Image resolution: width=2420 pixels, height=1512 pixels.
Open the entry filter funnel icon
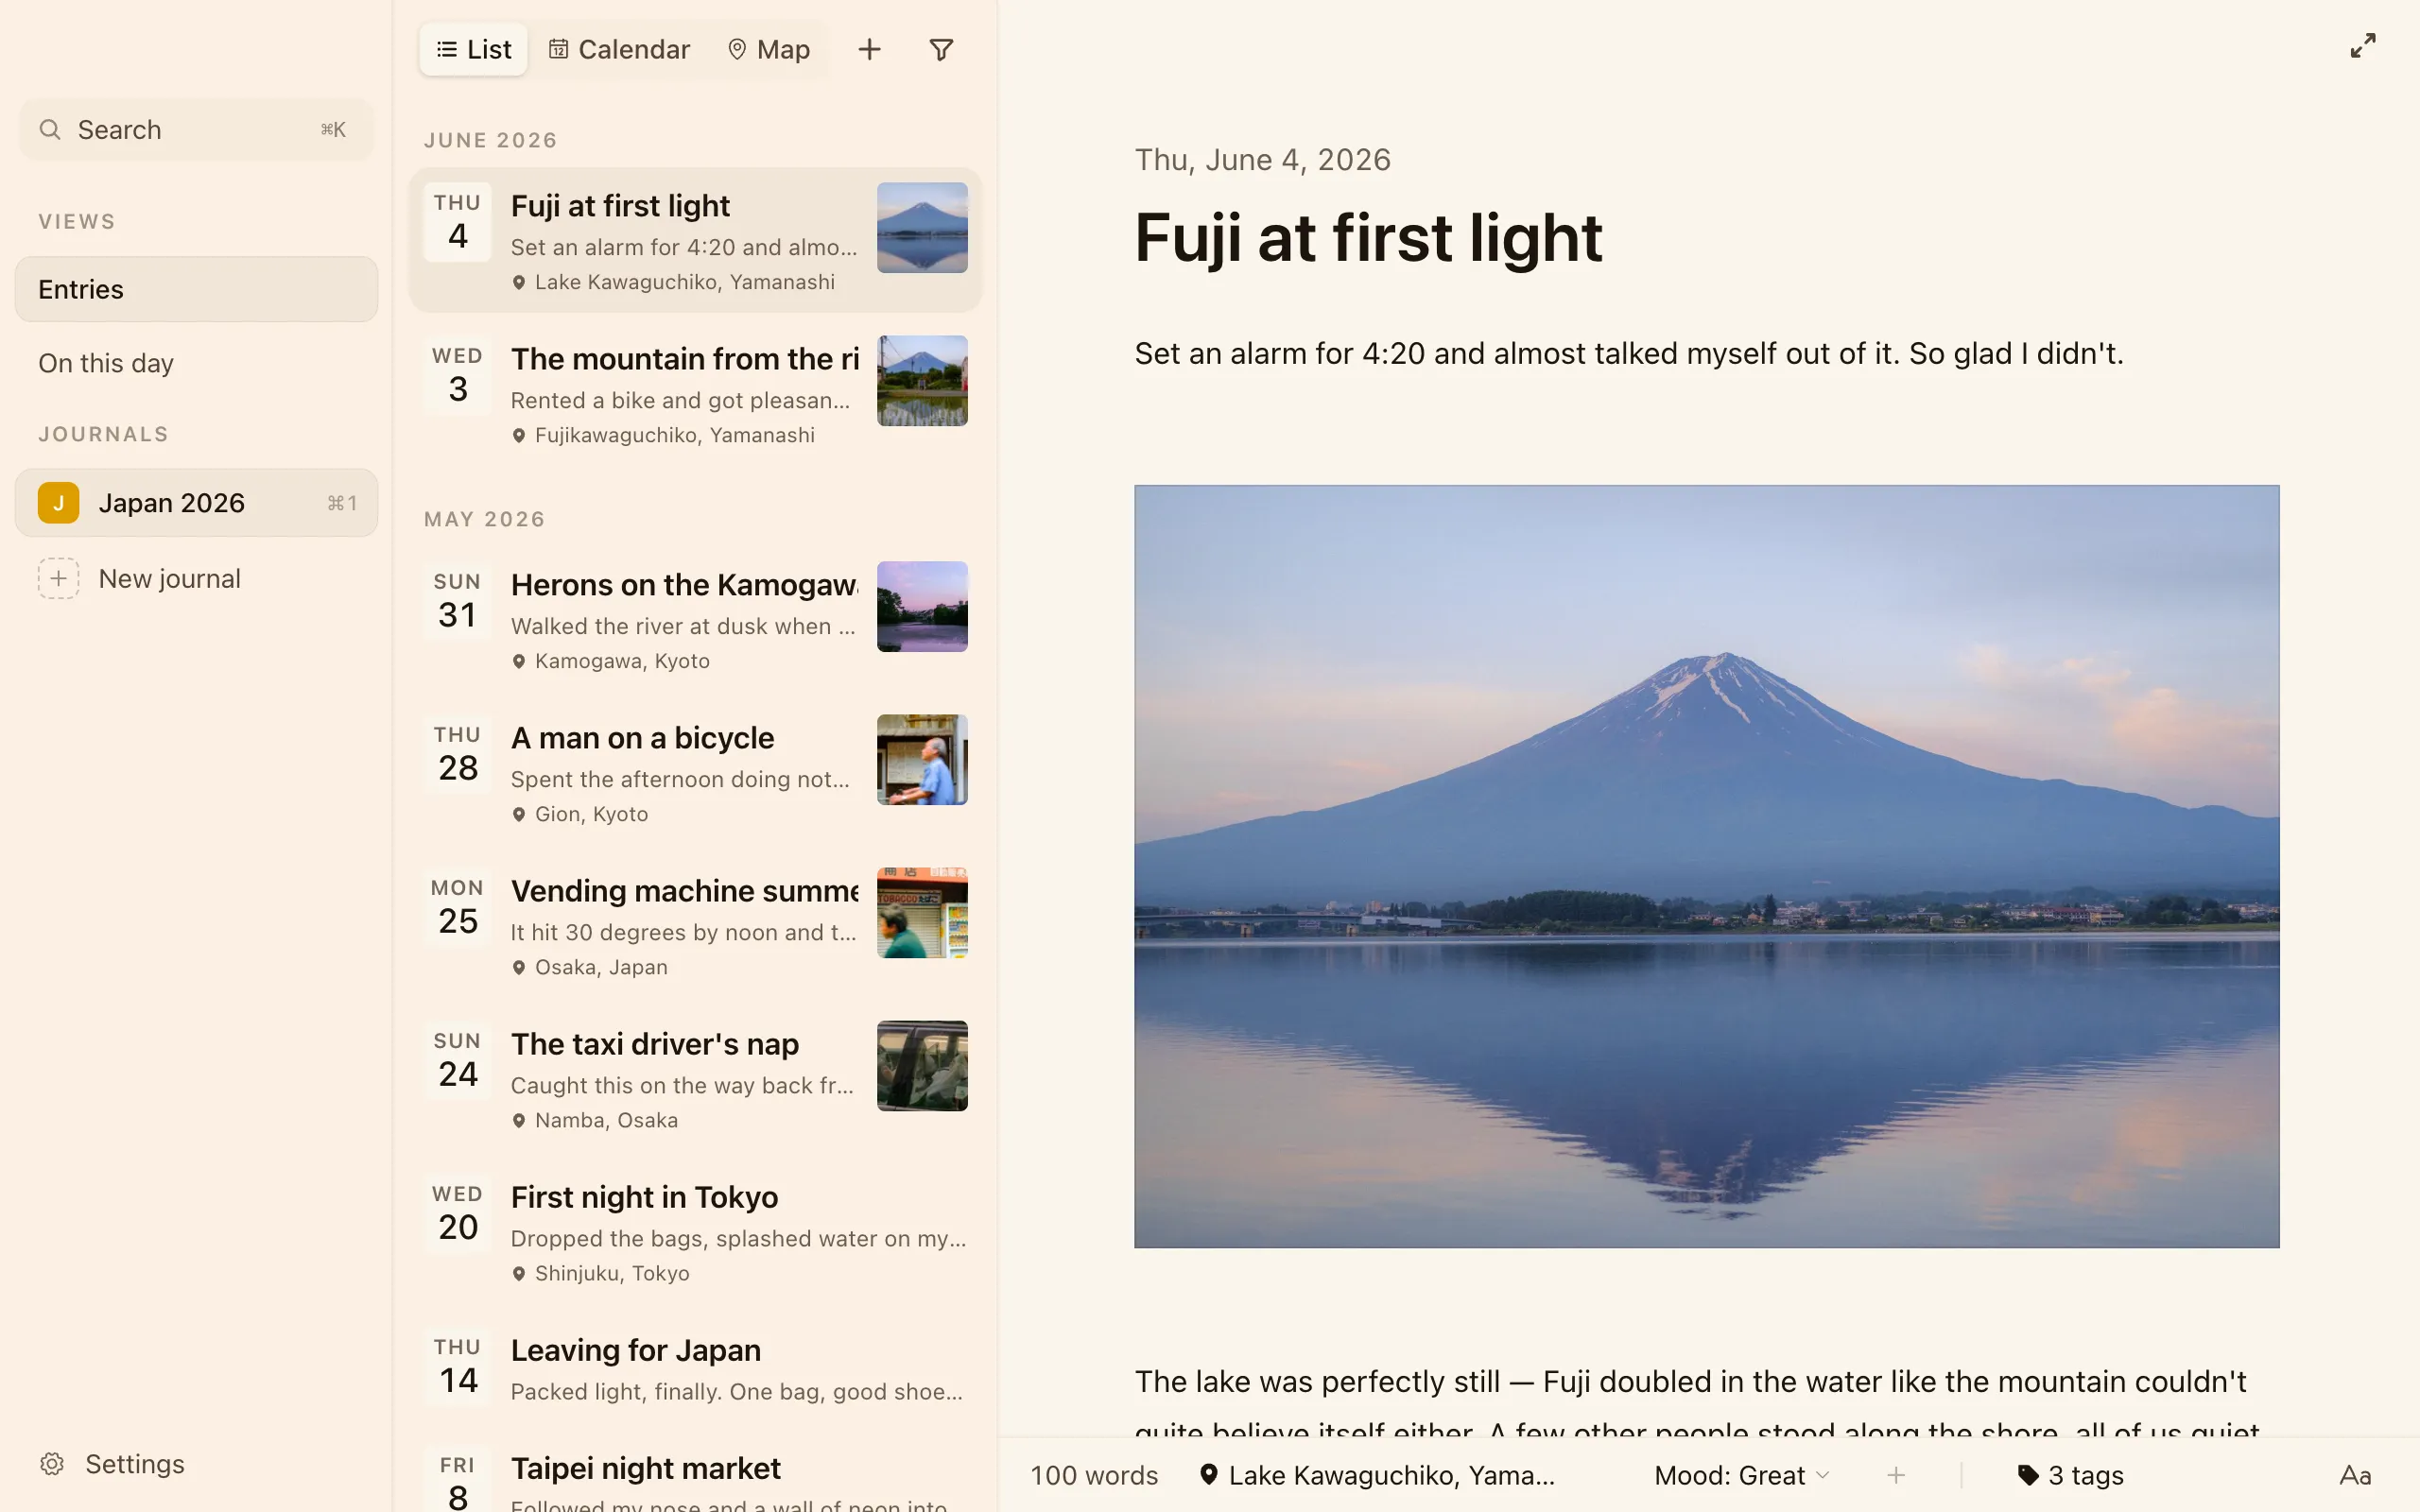click(x=941, y=49)
